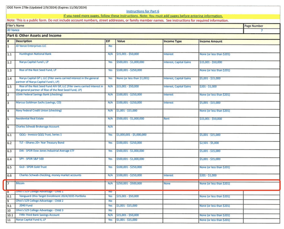
Task: Select the Bitcoin description cell
Action: pos(21,184)
